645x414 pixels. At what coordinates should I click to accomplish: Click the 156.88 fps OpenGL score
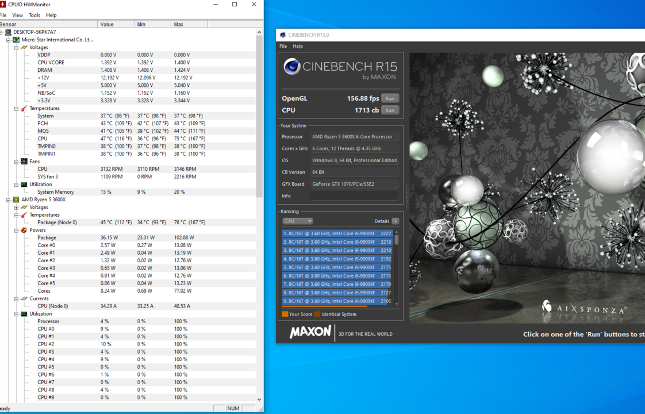coord(363,98)
